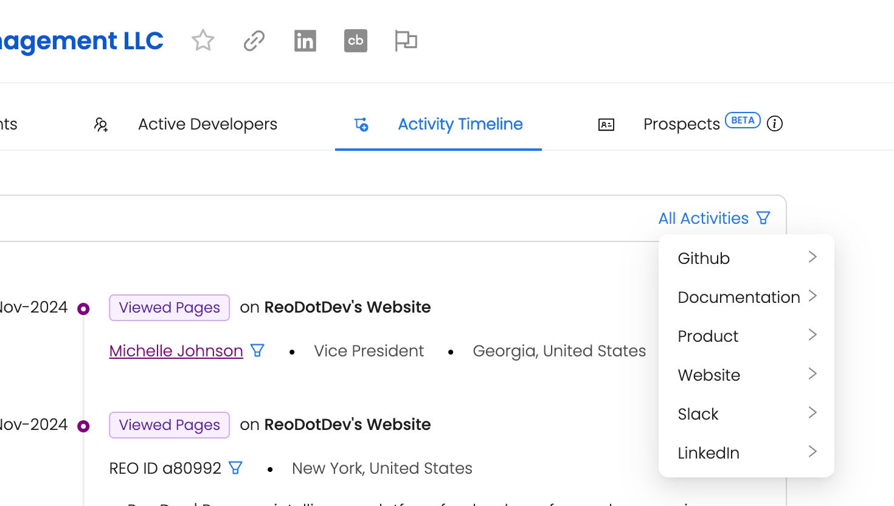Select the Activity Timeline tab

point(460,124)
